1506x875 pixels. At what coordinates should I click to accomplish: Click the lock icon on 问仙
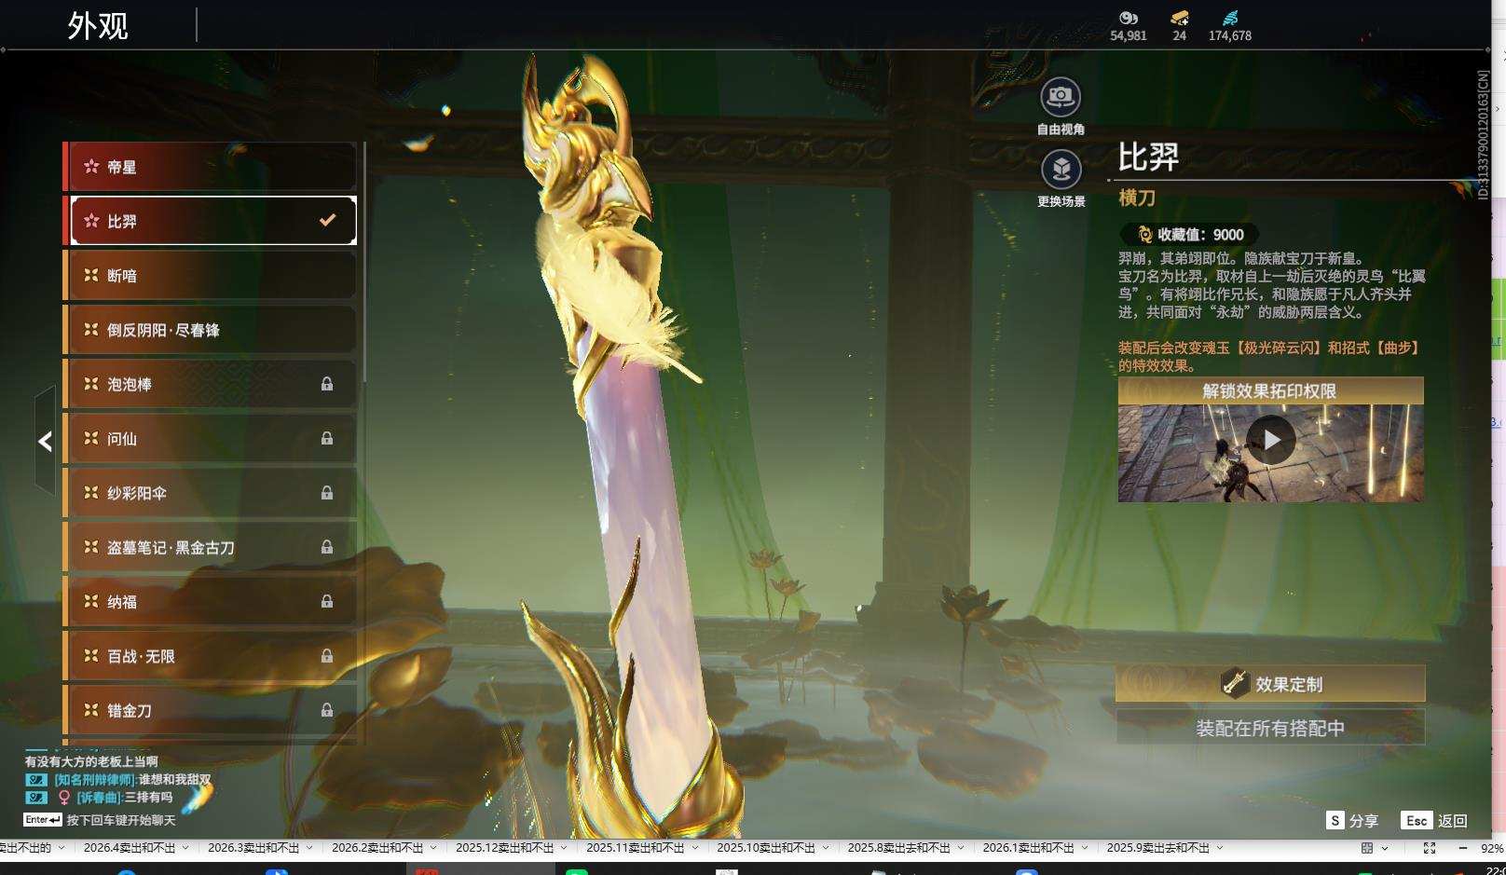327,438
